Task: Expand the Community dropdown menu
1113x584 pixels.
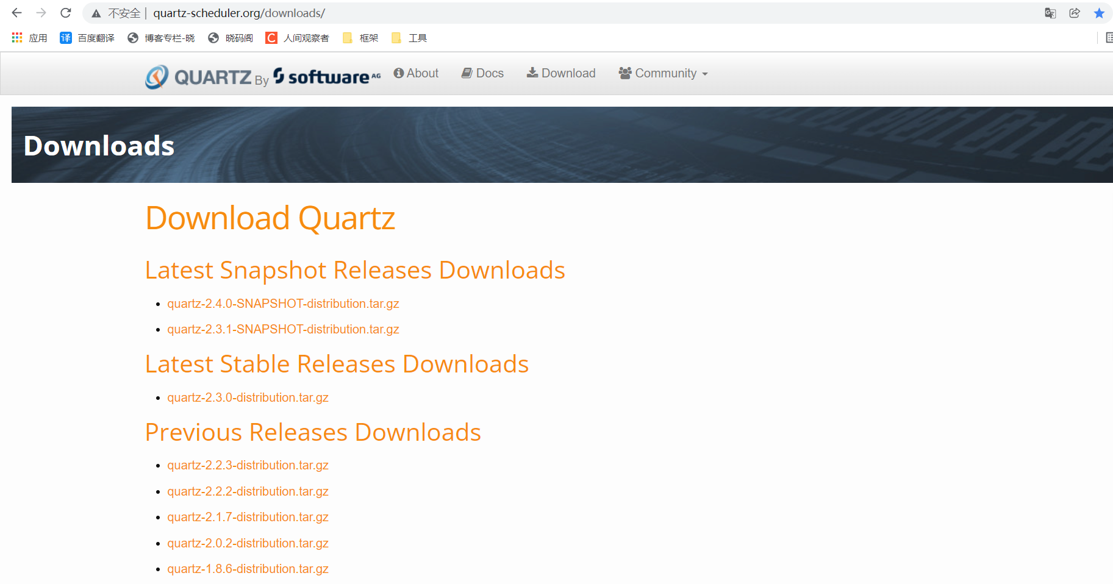Action: tap(663, 73)
